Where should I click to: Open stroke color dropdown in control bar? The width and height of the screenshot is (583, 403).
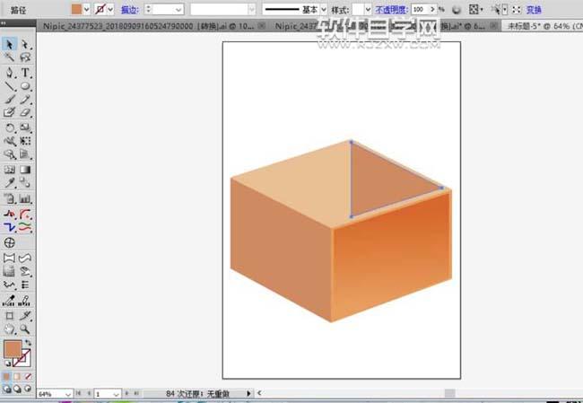[110, 9]
